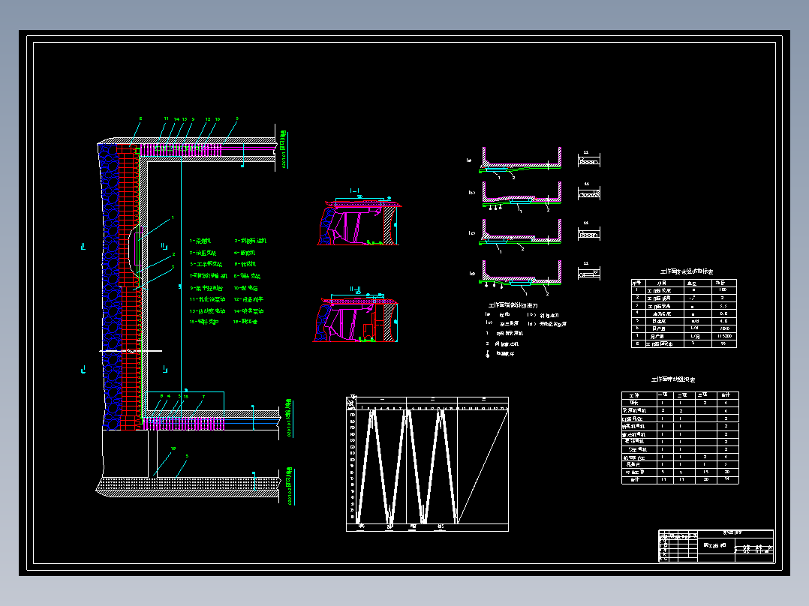Select green legend entry starting with 15-

204,322
